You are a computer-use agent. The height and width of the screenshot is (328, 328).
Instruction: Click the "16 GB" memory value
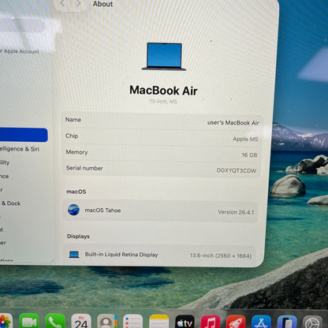[x=249, y=155]
